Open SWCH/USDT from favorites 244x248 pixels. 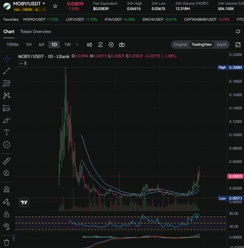coord(160,19)
